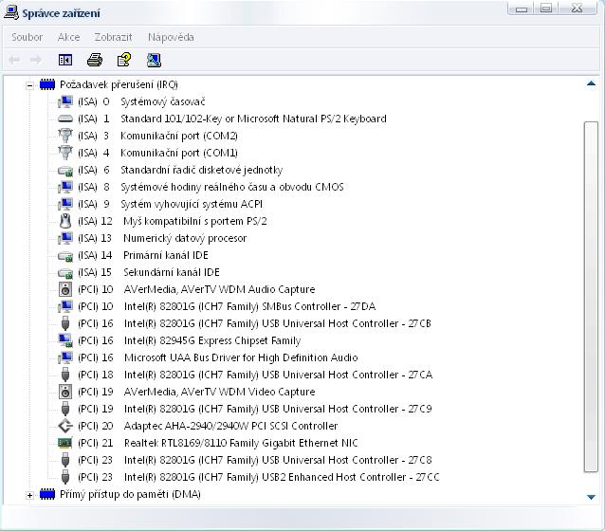Select Microsoft UAA Bus Driver entry
Viewport: 605px width, 531px height.
(x=240, y=357)
